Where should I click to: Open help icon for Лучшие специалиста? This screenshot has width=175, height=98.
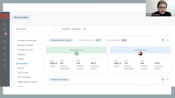point(168,79)
